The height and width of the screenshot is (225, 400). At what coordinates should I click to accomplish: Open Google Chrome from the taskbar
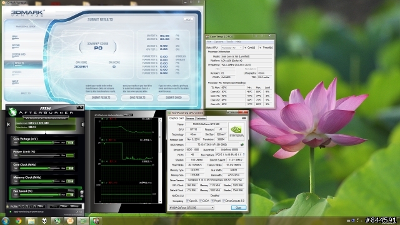18,221
